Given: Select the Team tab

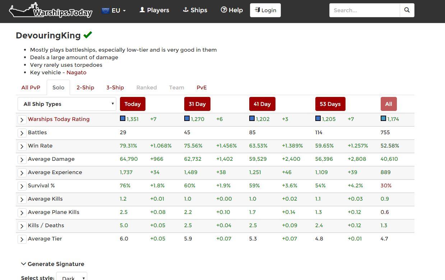Looking at the screenshot, I should [x=177, y=87].
